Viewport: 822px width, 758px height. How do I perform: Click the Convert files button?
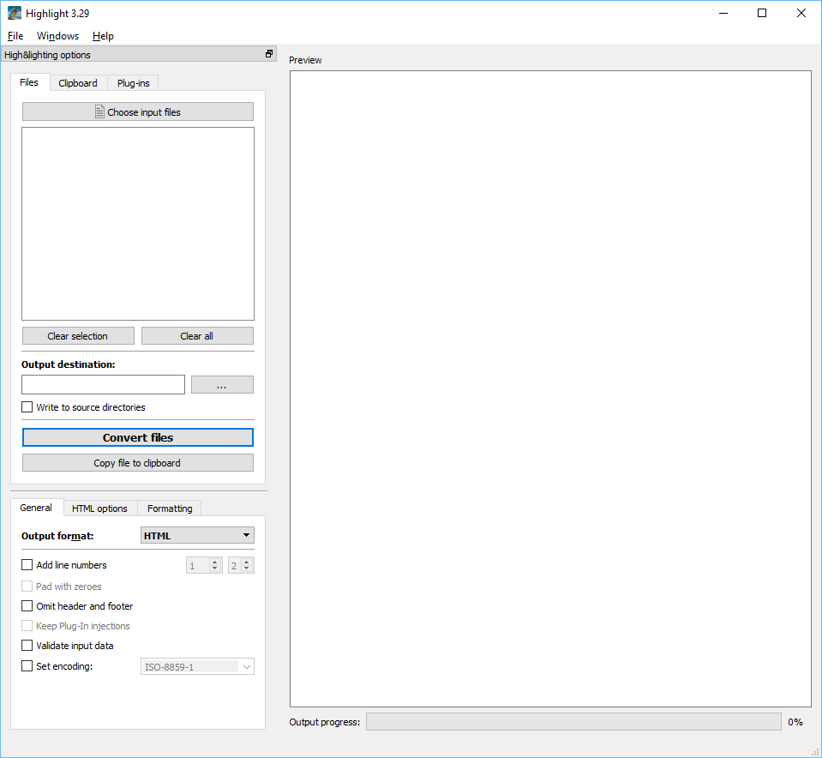138,437
